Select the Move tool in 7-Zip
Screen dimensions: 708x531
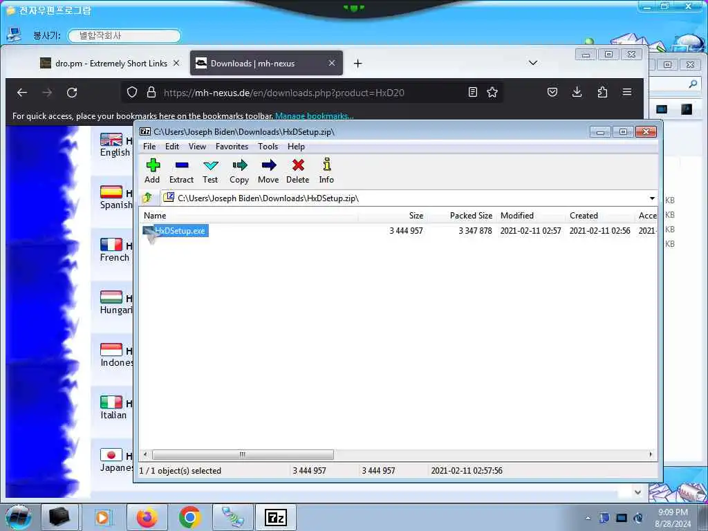pyautogui.click(x=268, y=171)
